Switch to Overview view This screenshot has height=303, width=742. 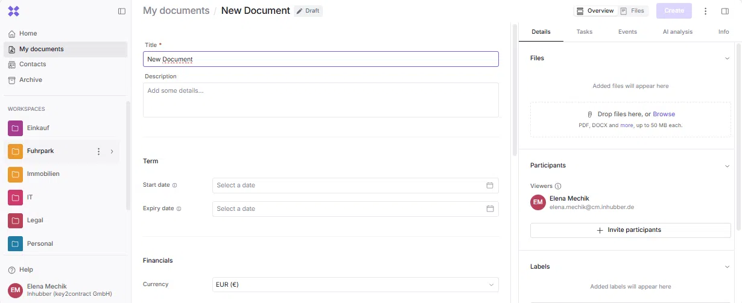pyautogui.click(x=595, y=11)
